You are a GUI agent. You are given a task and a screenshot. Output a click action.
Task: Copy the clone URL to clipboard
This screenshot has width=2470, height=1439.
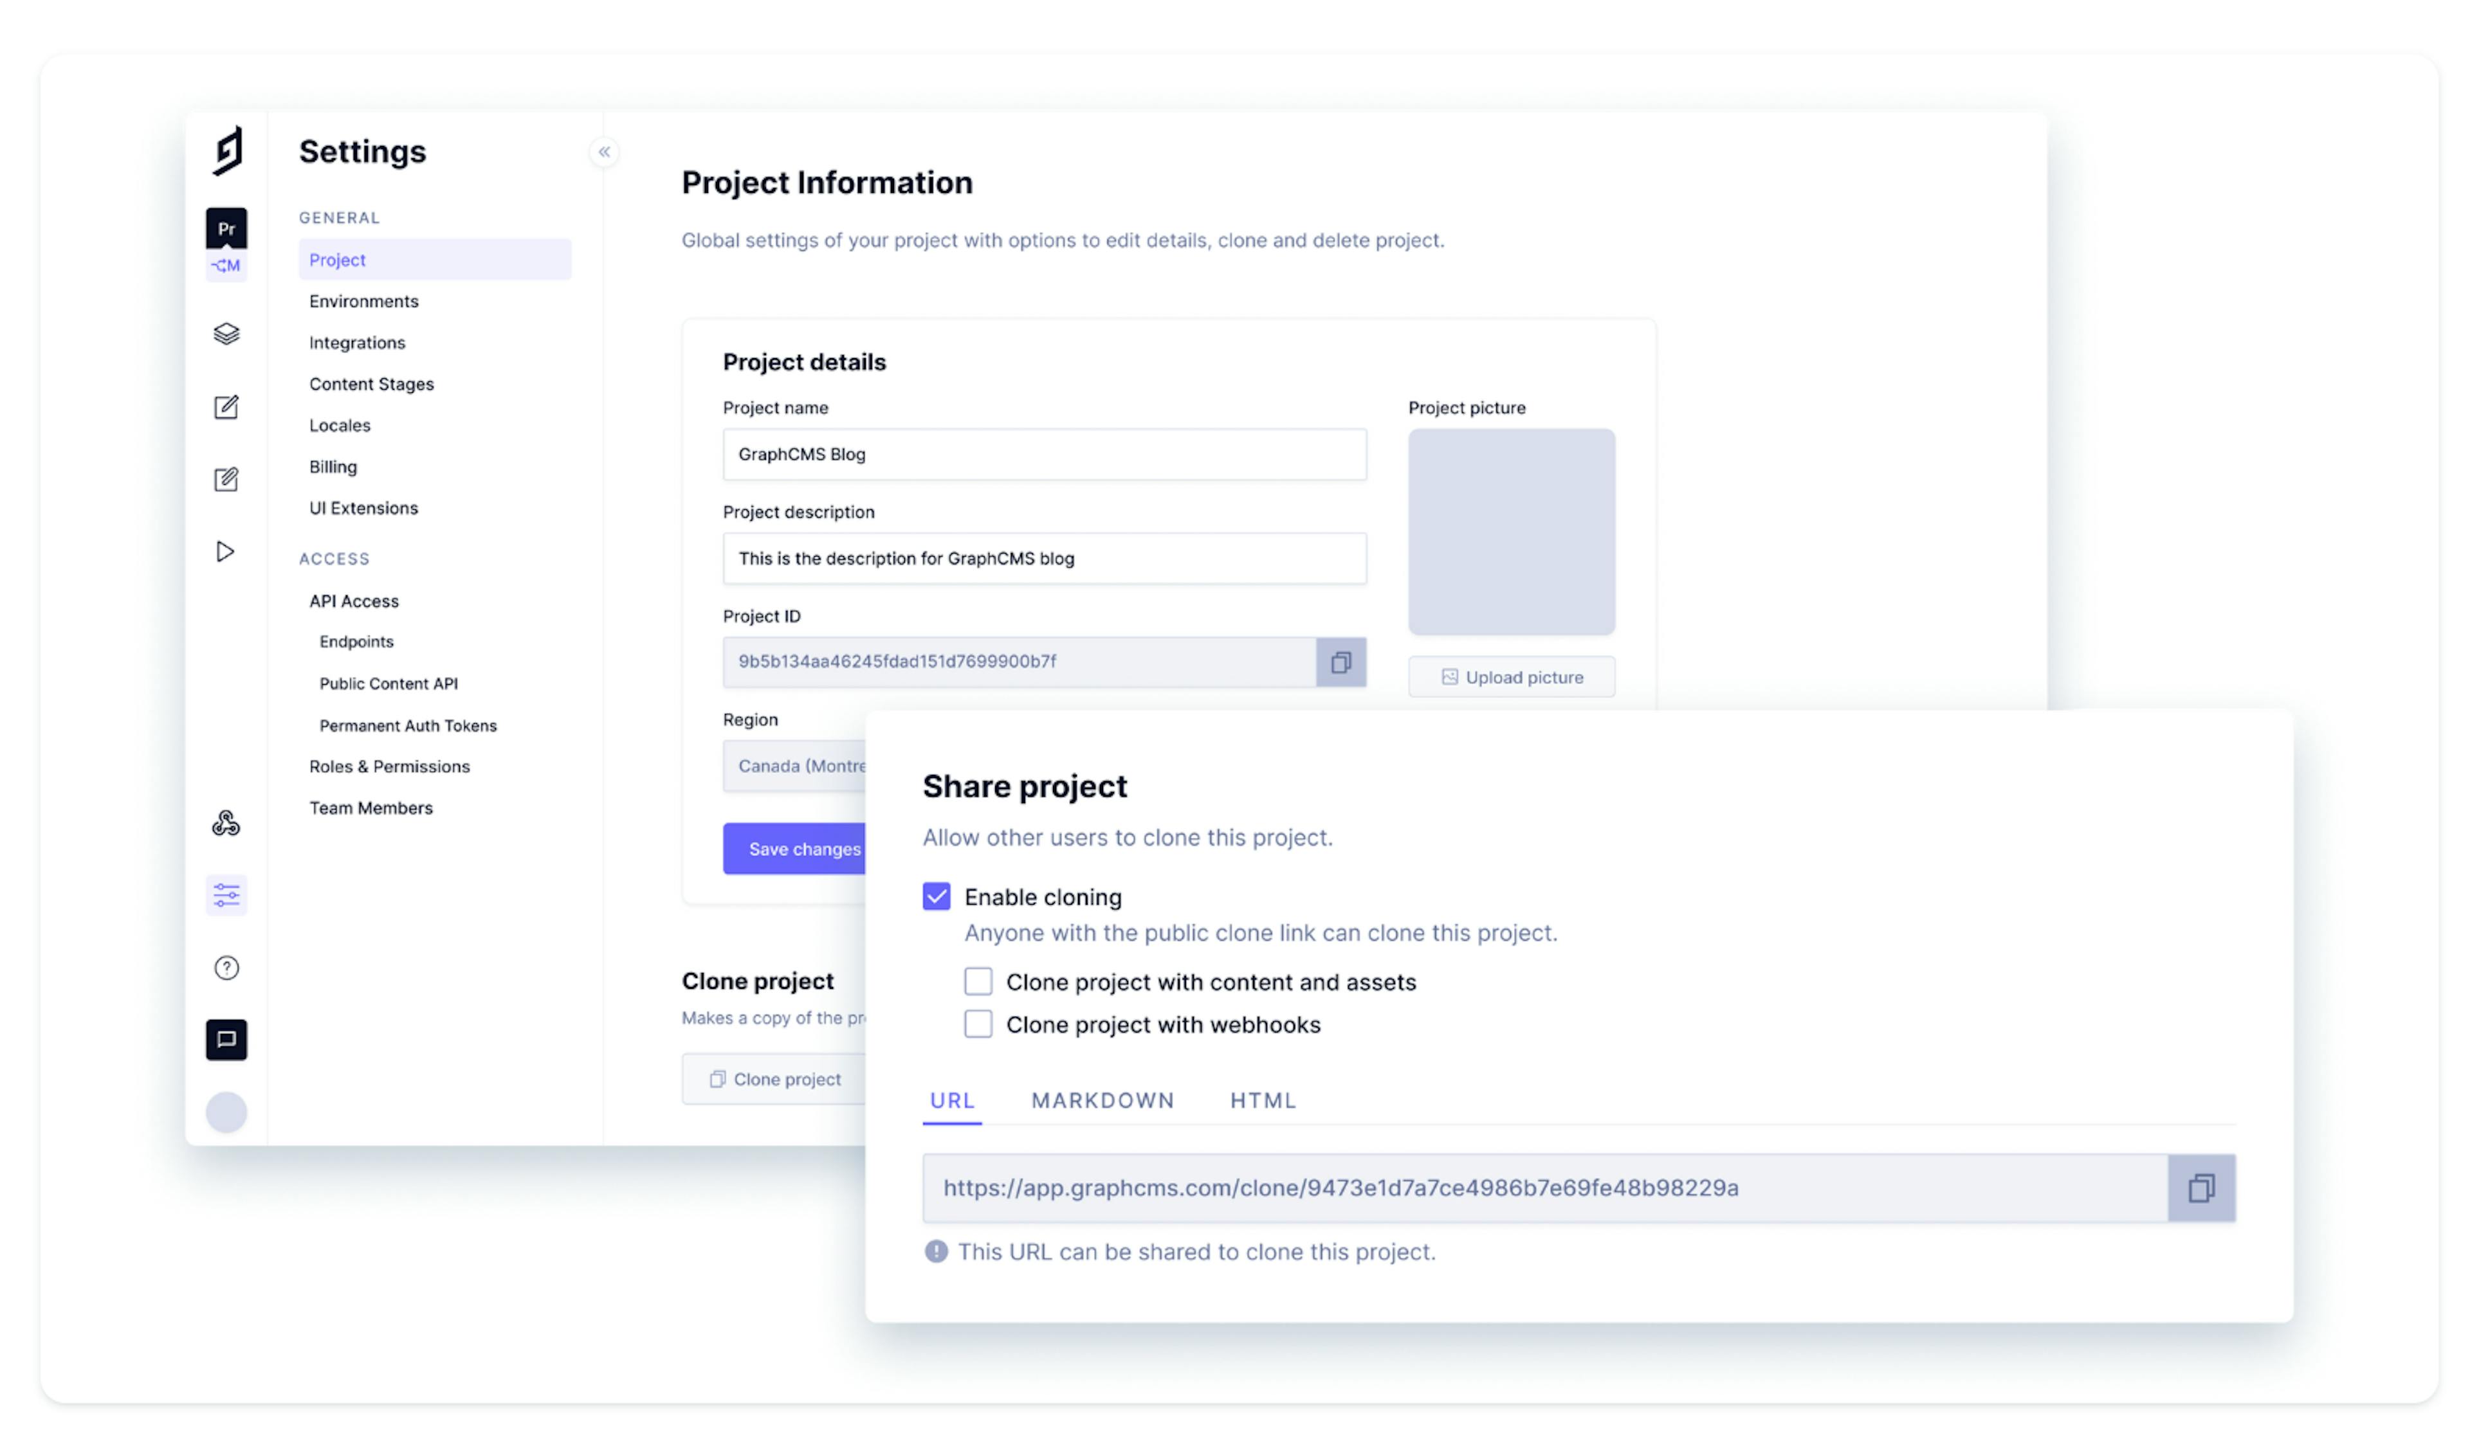[2200, 1188]
